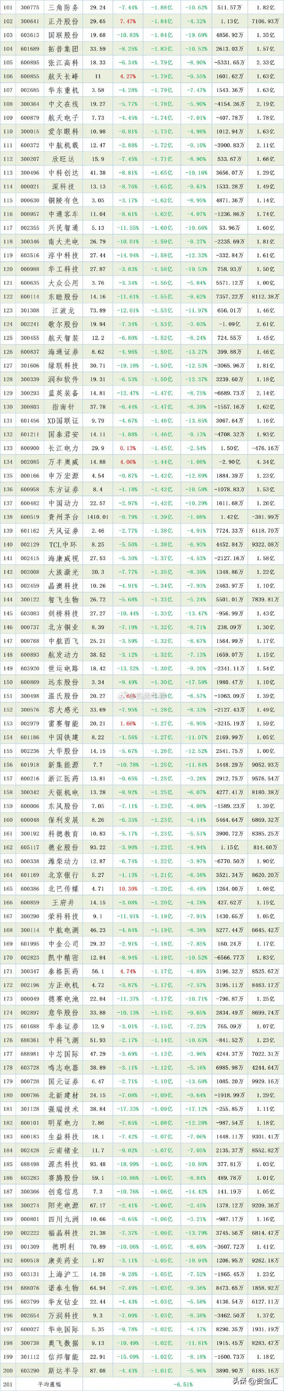Click the stock name 三角防务

click(x=63, y=7)
